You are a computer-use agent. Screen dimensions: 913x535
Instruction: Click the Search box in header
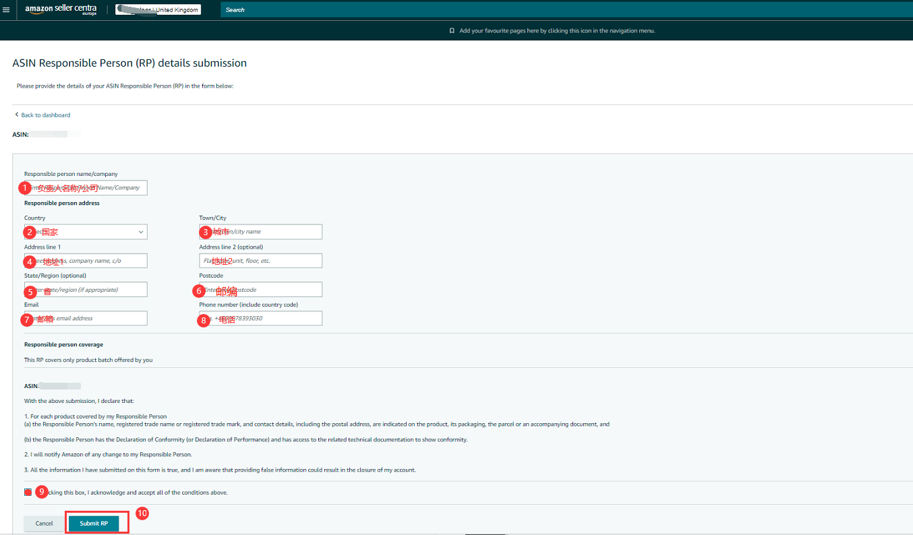pos(472,10)
